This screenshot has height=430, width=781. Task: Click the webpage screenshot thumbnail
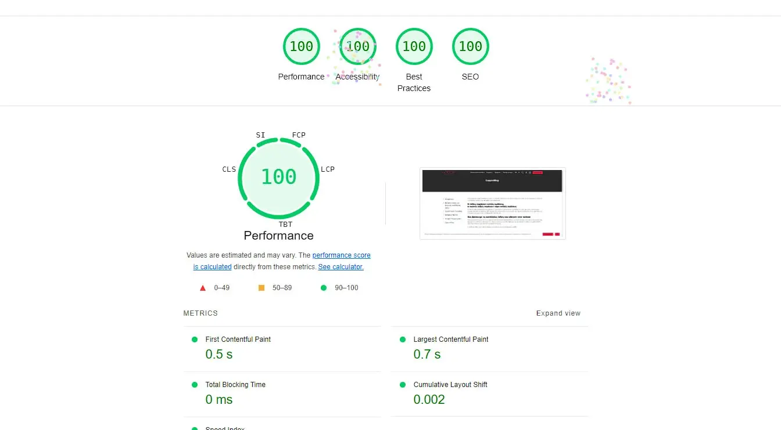coord(492,203)
